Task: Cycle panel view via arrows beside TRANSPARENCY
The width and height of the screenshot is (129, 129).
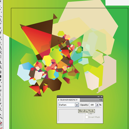Action: (x=58, y=100)
